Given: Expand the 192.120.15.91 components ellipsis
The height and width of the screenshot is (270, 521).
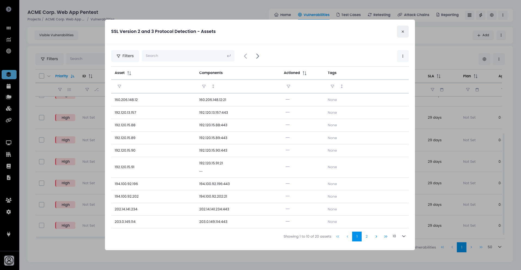Looking at the screenshot, I should 201,171.
